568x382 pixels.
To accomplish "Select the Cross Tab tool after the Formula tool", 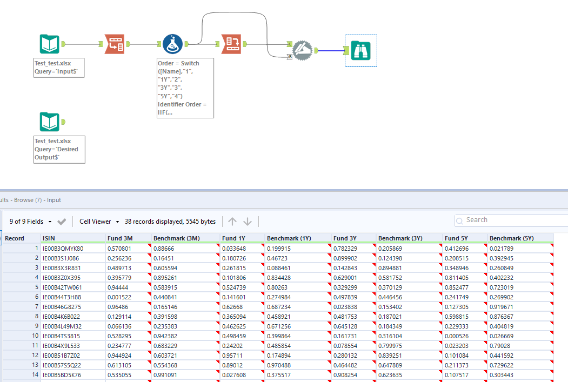I will tap(231, 44).
